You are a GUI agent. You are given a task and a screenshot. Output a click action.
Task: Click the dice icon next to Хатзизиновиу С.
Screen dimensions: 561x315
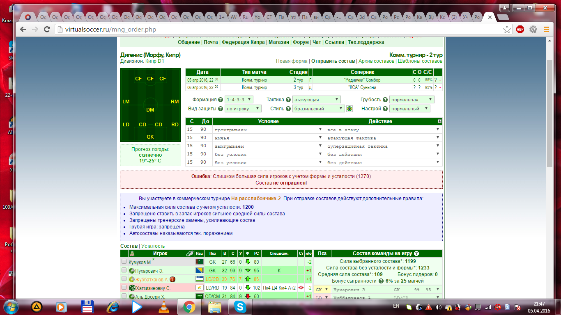132,288
